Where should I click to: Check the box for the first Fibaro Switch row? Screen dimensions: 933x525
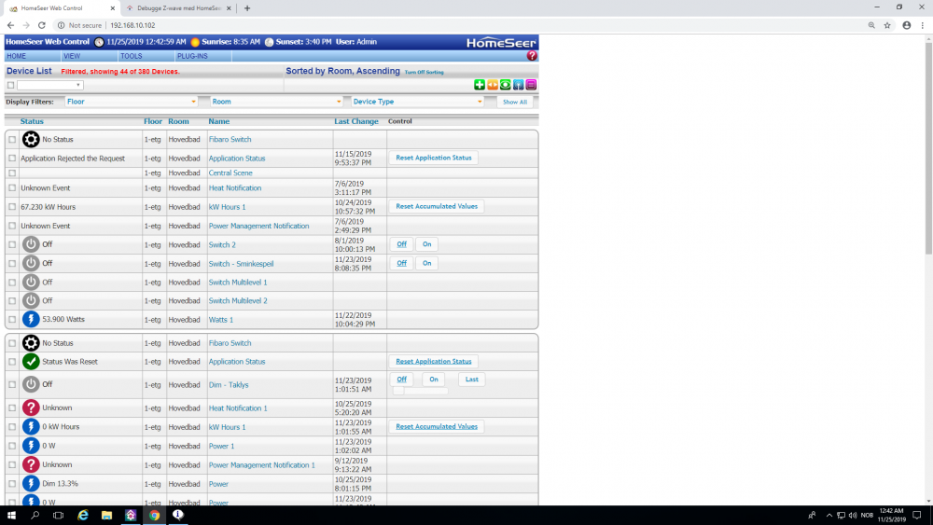12,140
